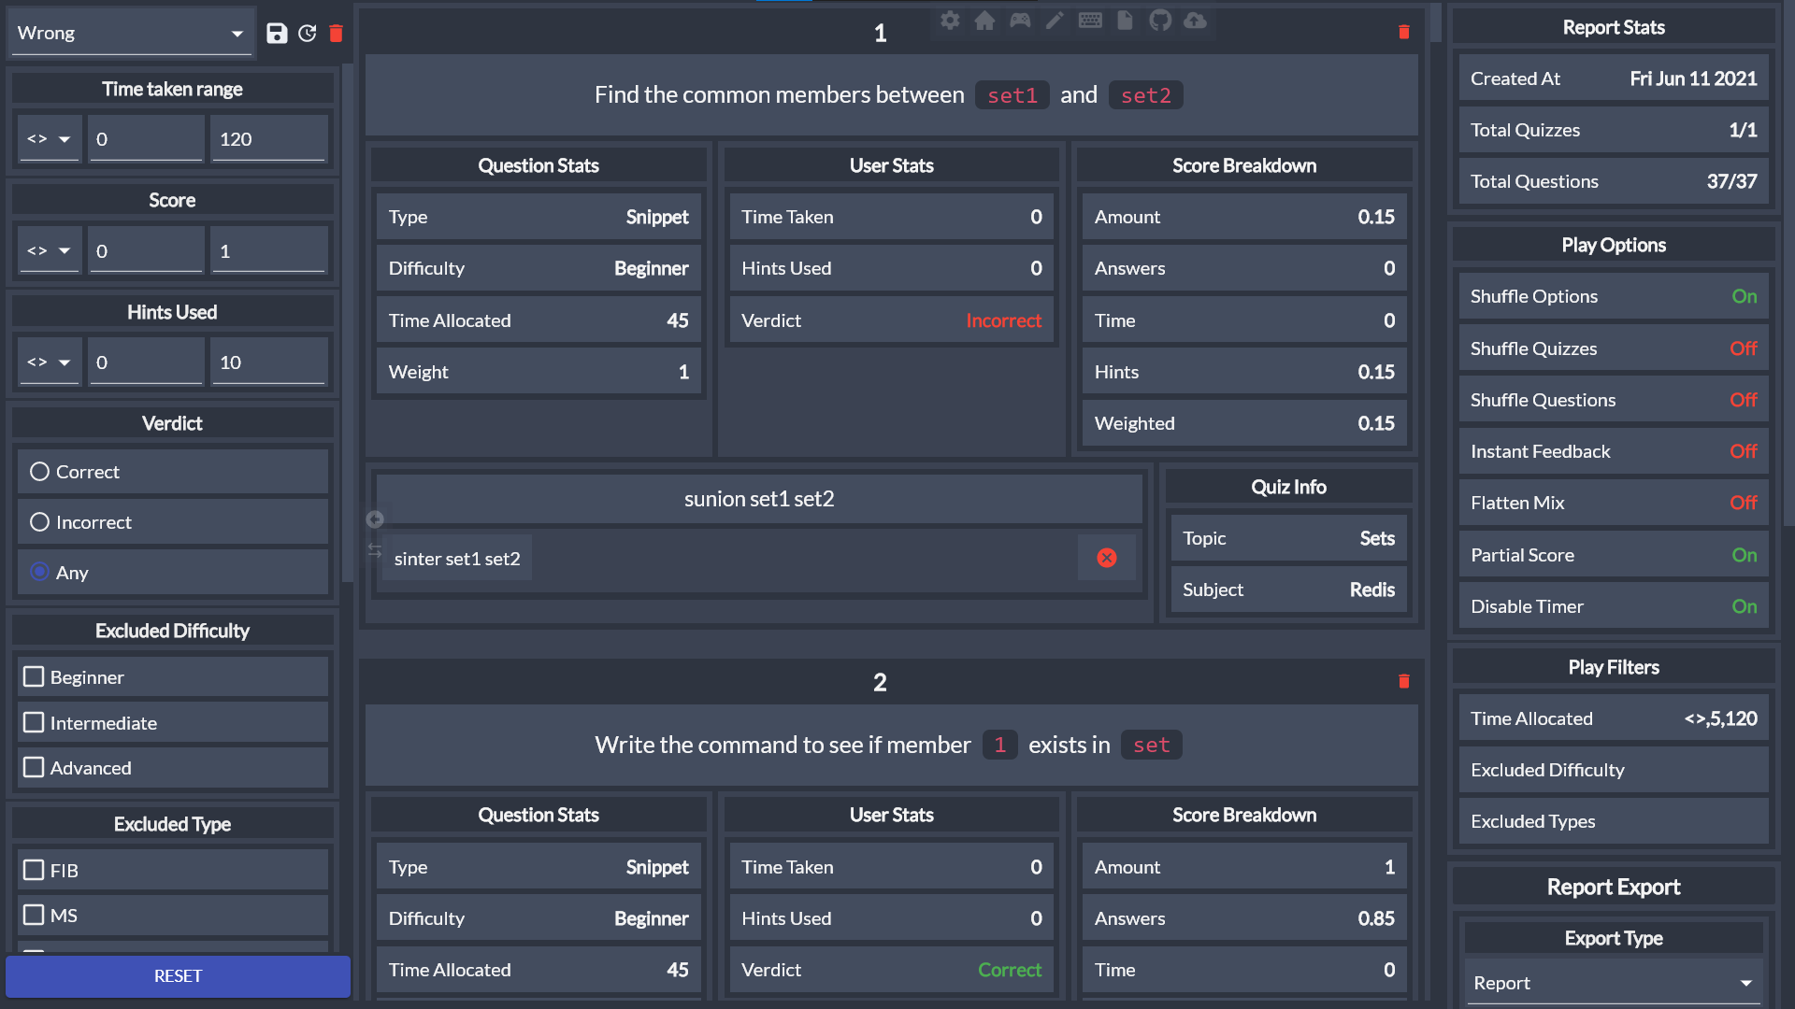Toggle the Shuffle Options row
1795x1009 pixels.
coord(1613,296)
